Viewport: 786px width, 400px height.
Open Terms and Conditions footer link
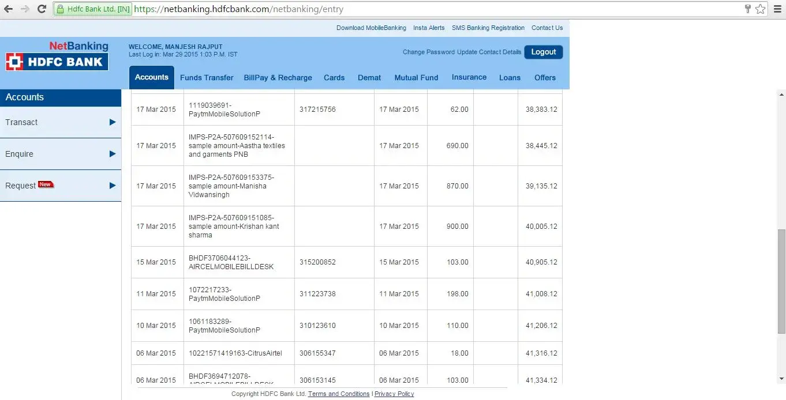(339, 394)
